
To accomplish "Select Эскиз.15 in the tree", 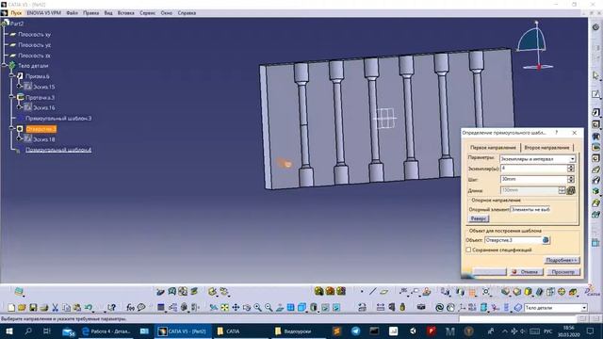I will (x=44, y=87).
